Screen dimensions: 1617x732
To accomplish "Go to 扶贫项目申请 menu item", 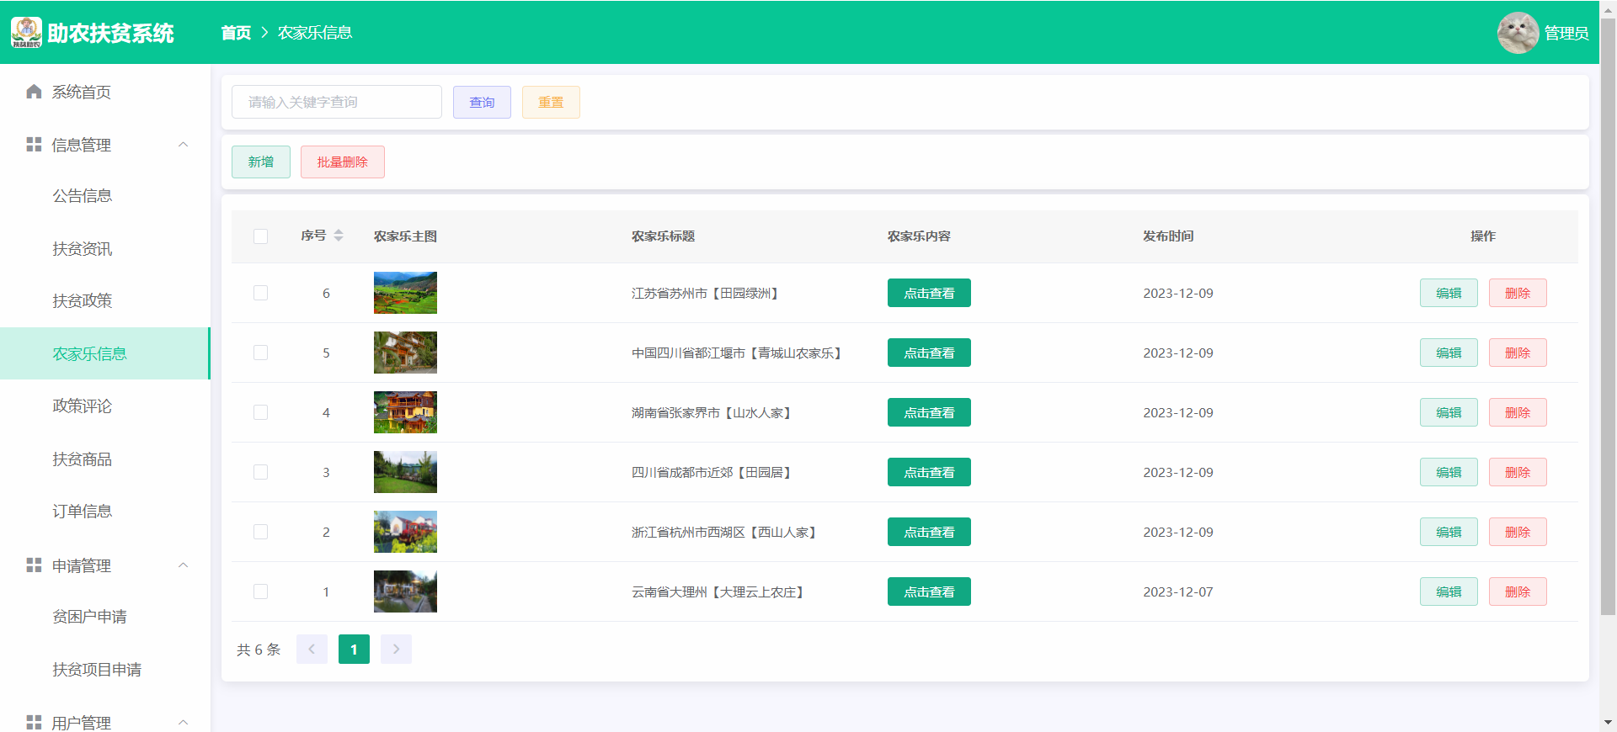I will coord(105,670).
